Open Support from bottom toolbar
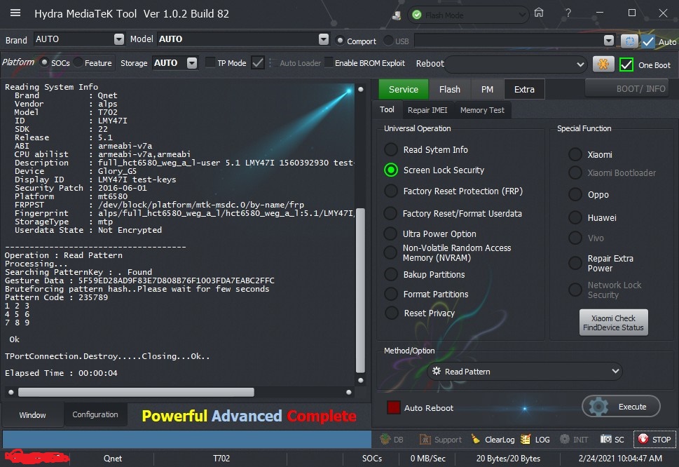 [x=440, y=439]
